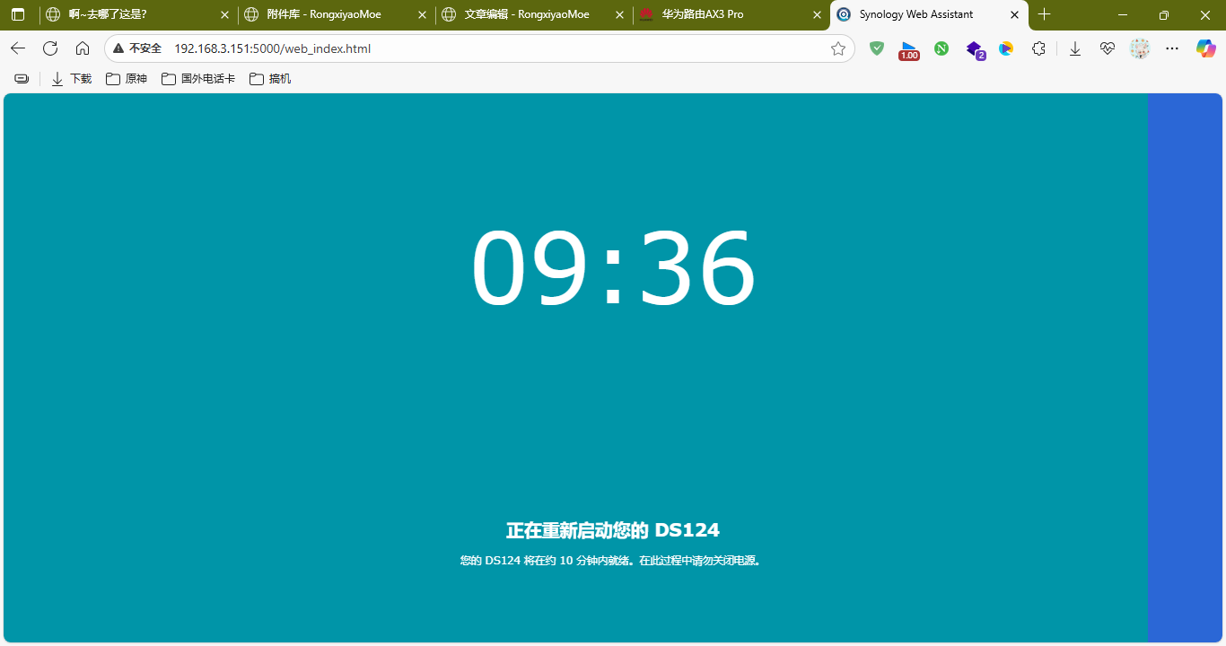This screenshot has height=646, width=1226.
Task: Open the extension with 1.00 badge
Action: coord(909,49)
